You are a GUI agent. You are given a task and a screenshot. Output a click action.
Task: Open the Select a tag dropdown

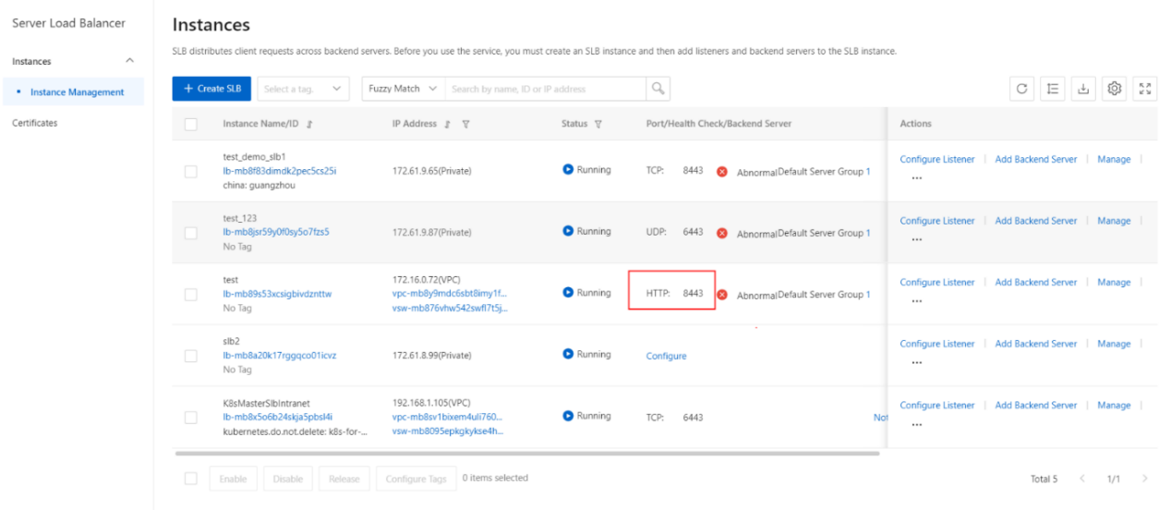(x=303, y=89)
